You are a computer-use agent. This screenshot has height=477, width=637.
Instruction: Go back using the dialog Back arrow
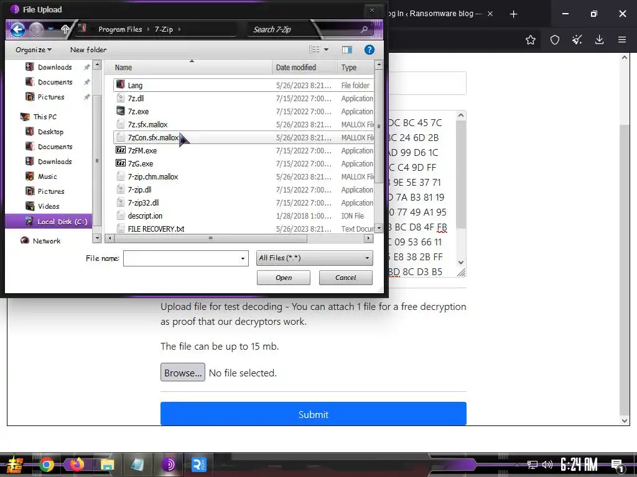[17, 30]
